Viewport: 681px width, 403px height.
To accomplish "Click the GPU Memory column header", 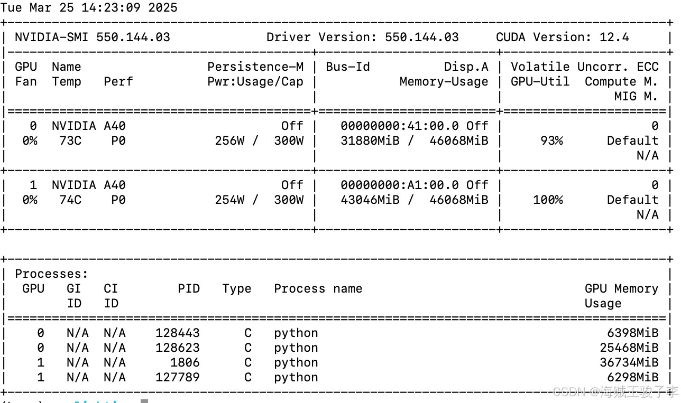I will click(622, 289).
